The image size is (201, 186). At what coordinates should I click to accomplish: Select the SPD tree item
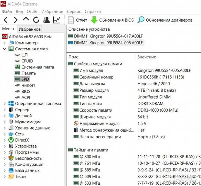coord(25,79)
